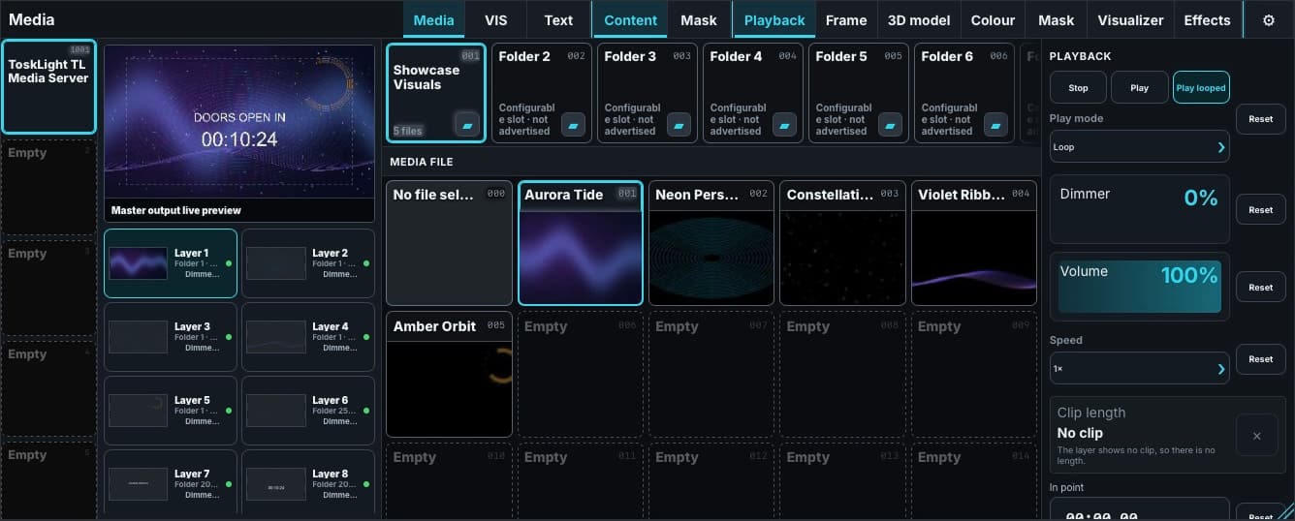This screenshot has height=521, width=1295.
Task: Select the Folder 2 card
Action: click(542, 93)
